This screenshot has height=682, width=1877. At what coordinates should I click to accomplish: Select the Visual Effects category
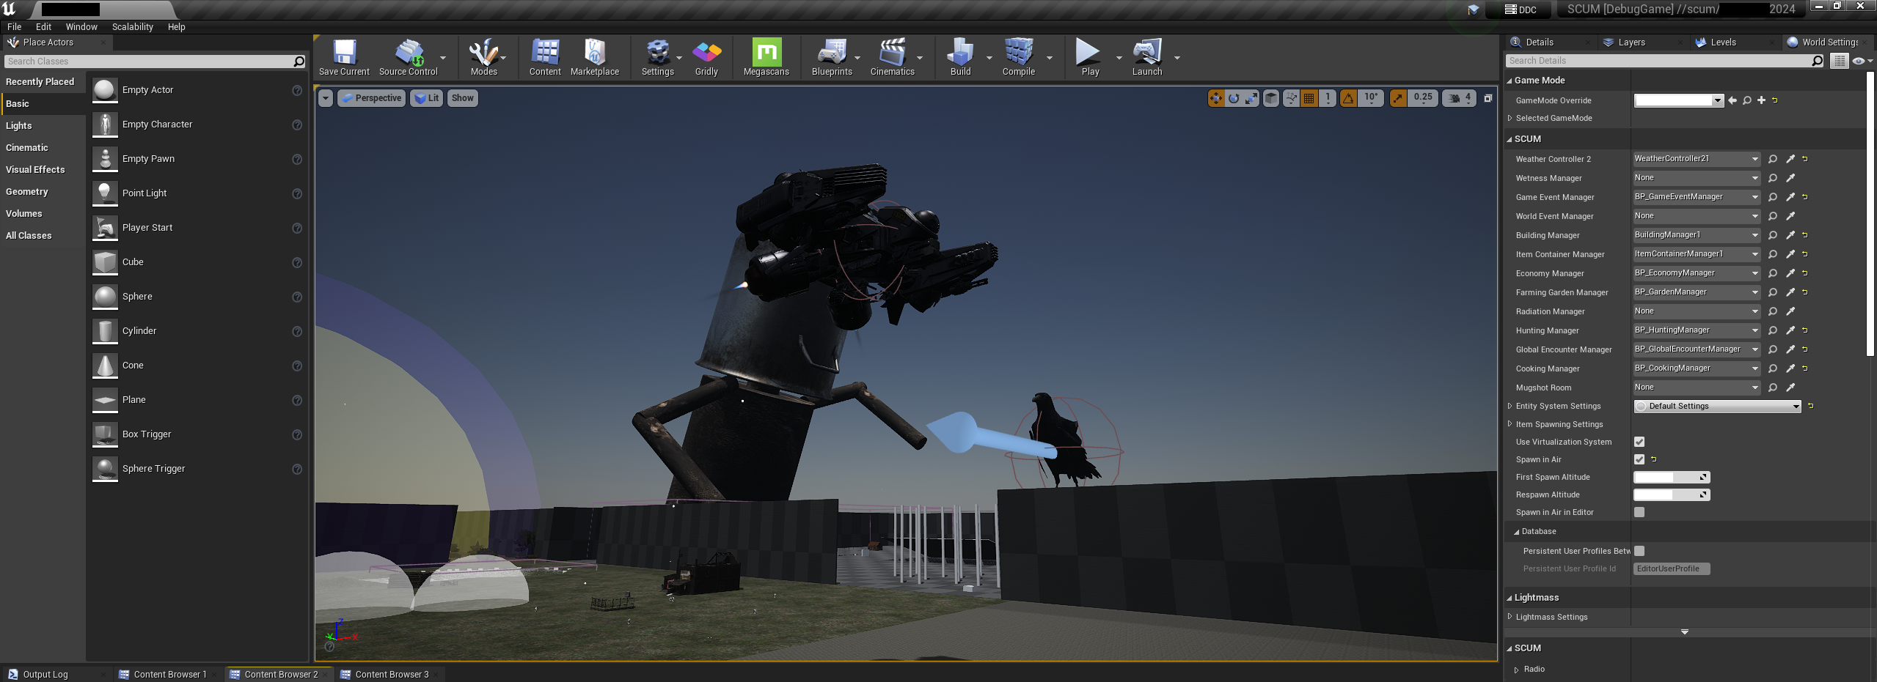35,170
